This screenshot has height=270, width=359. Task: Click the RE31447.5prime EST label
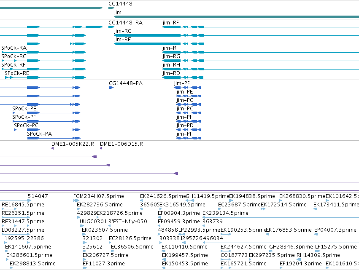23,222
